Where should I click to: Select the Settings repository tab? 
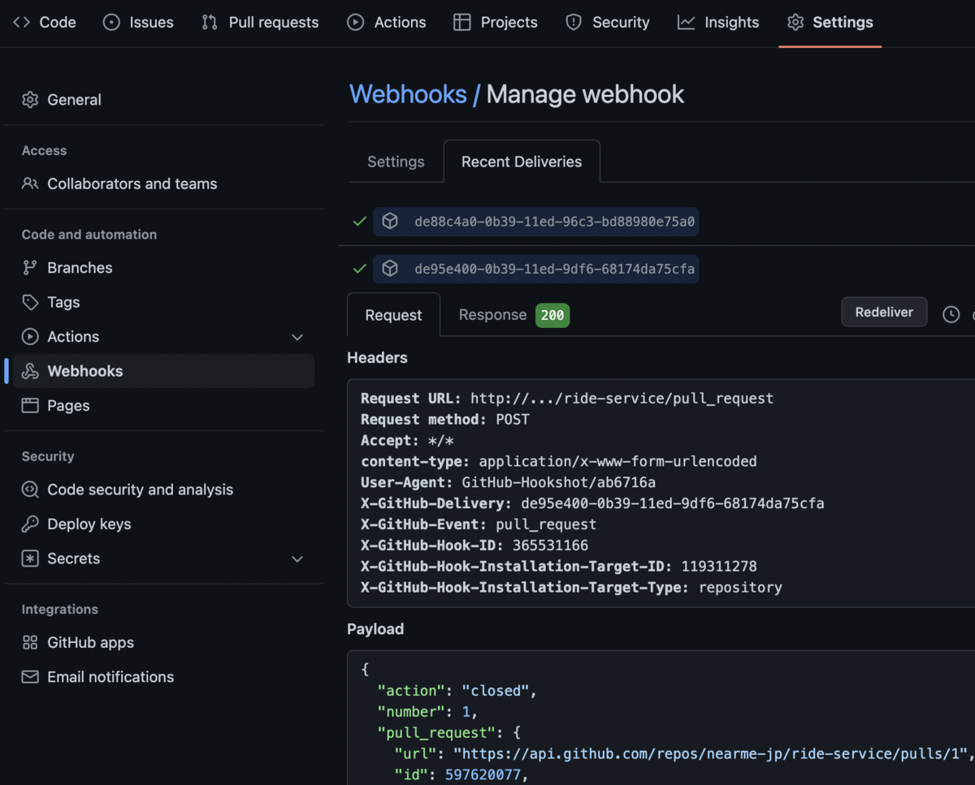830,22
